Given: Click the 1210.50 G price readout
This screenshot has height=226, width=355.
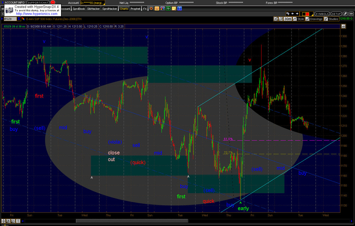Looking at the screenshot, I should (346, 19).
